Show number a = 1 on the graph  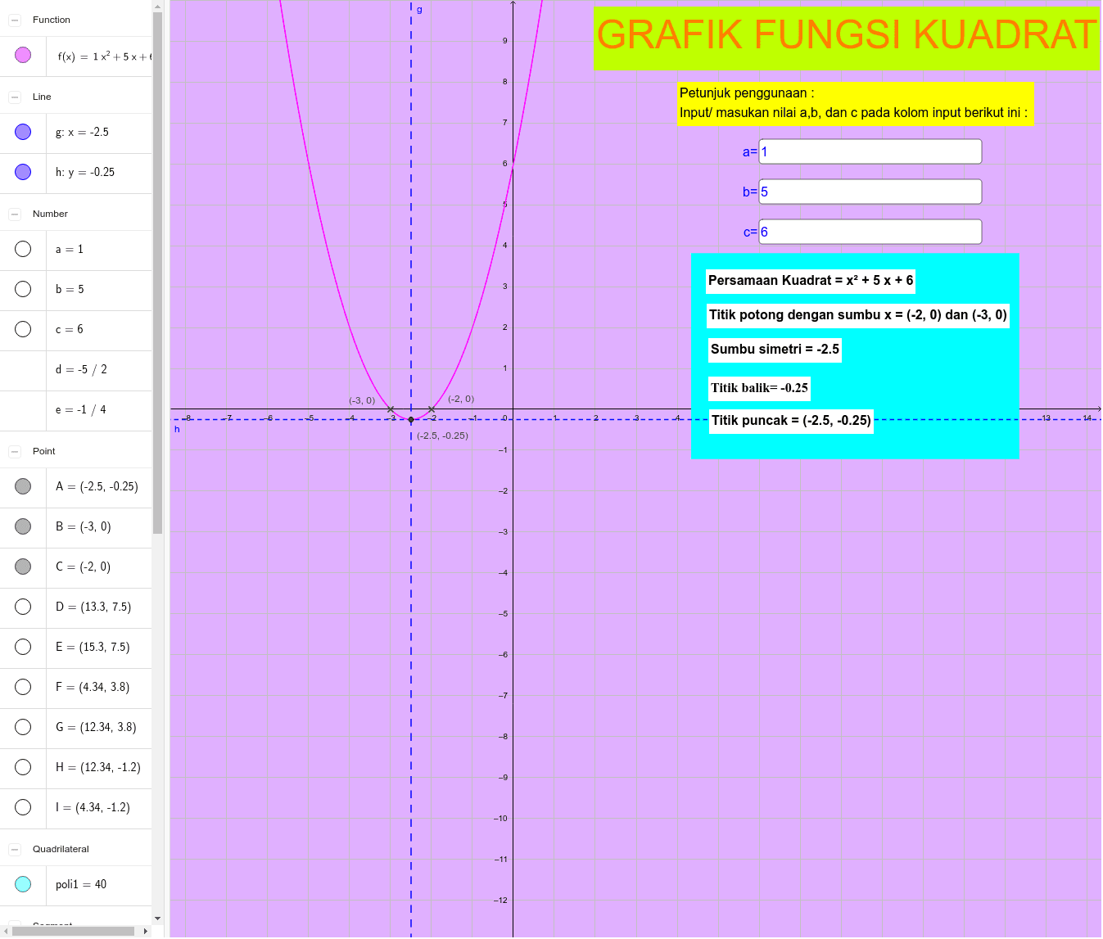22,249
